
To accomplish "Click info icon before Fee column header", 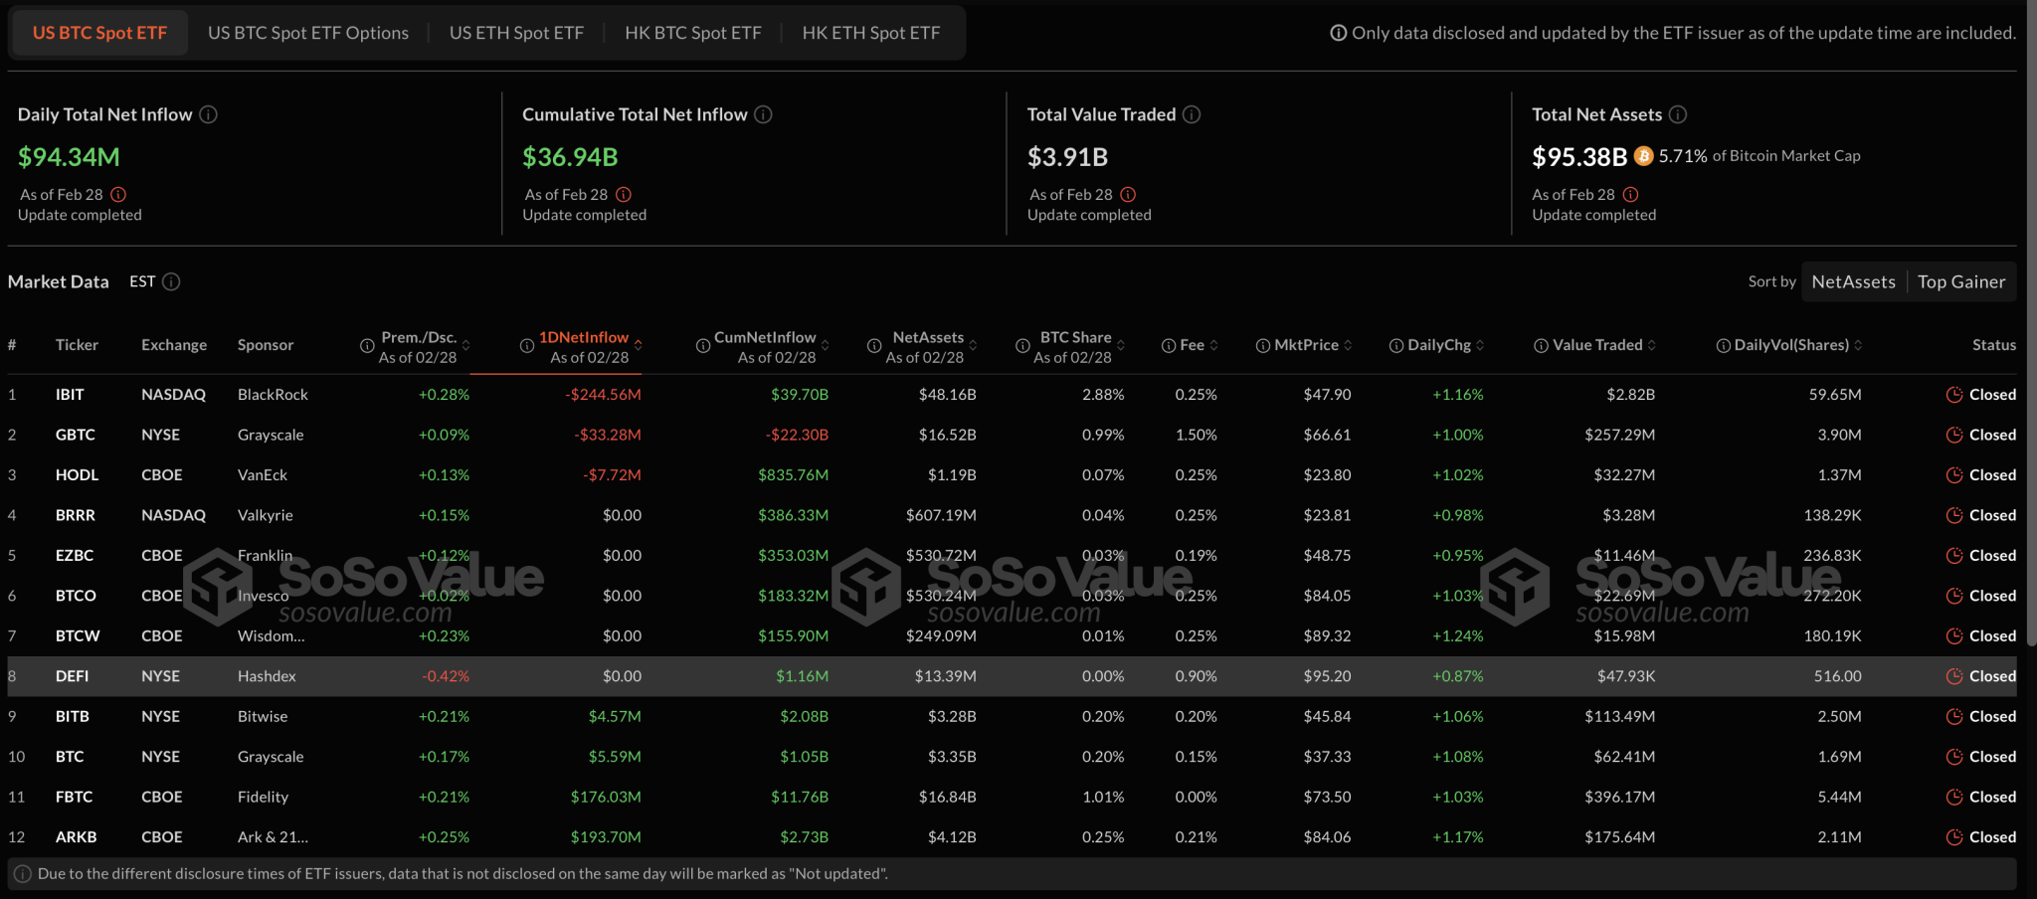I will coord(1169,346).
